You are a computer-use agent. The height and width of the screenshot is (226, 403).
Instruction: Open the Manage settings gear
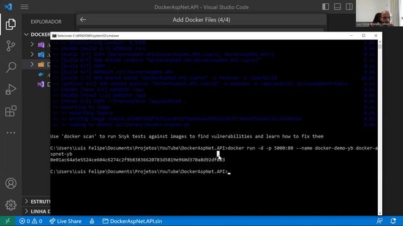11,205
